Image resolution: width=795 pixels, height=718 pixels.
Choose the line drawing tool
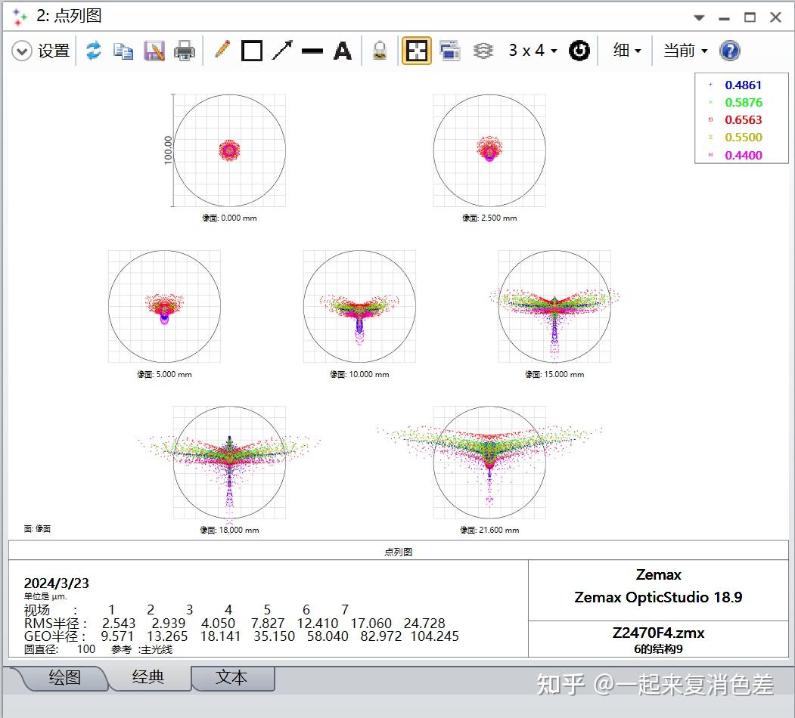(312, 51)
